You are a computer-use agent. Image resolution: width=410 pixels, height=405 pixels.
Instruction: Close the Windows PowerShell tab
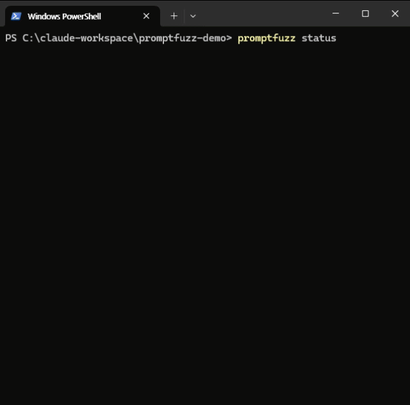coord(147,16)
